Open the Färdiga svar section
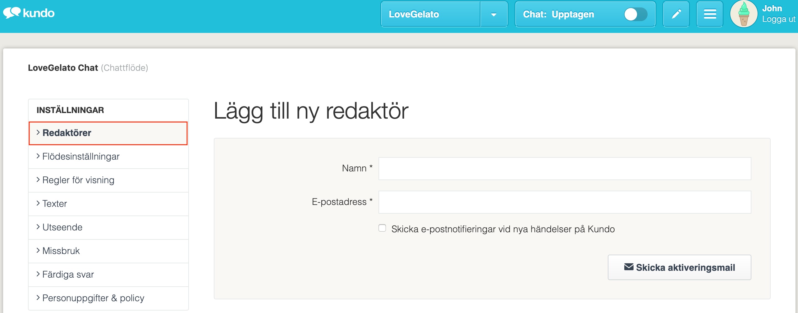 [68, 274]
